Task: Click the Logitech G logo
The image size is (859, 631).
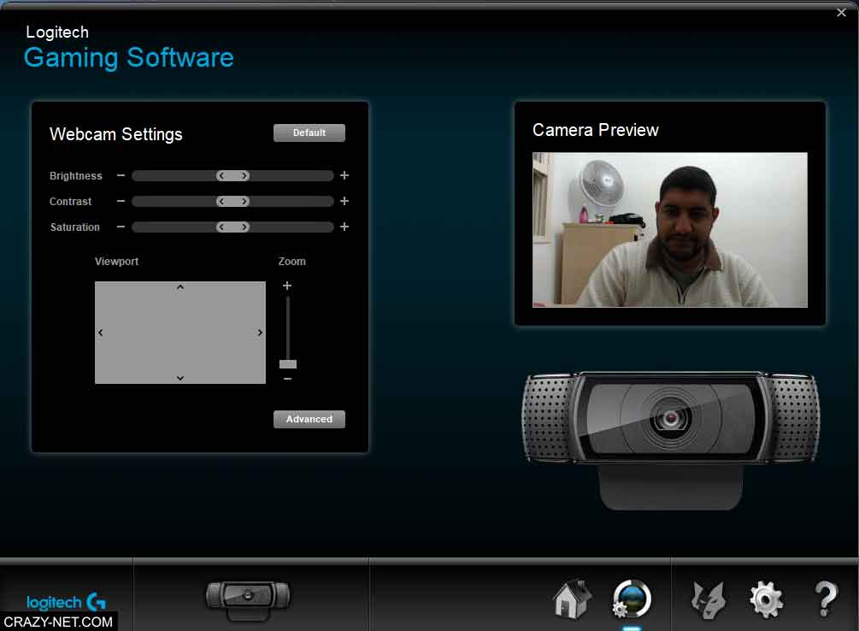Action: [x=67, y=602]
